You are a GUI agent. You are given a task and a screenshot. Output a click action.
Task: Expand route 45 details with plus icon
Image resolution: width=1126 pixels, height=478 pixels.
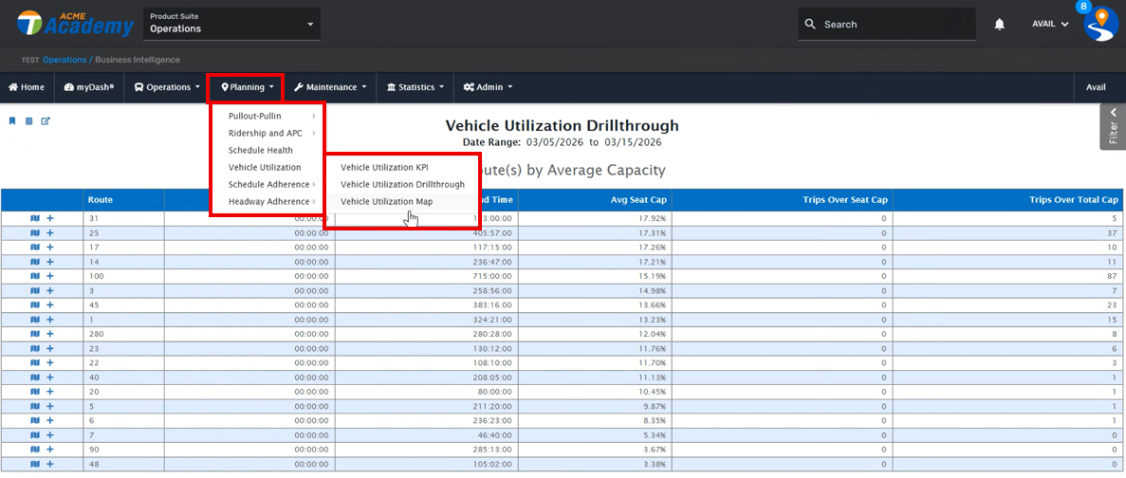click(x=50, y=304)
